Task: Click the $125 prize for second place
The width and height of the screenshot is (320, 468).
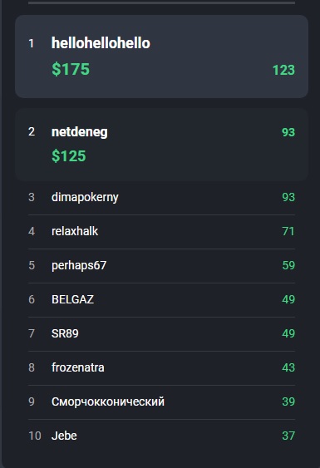Action: pos(69,155)
